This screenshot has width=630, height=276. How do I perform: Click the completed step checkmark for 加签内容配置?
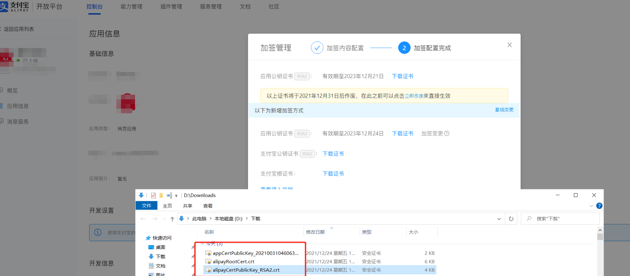[317, 48]
